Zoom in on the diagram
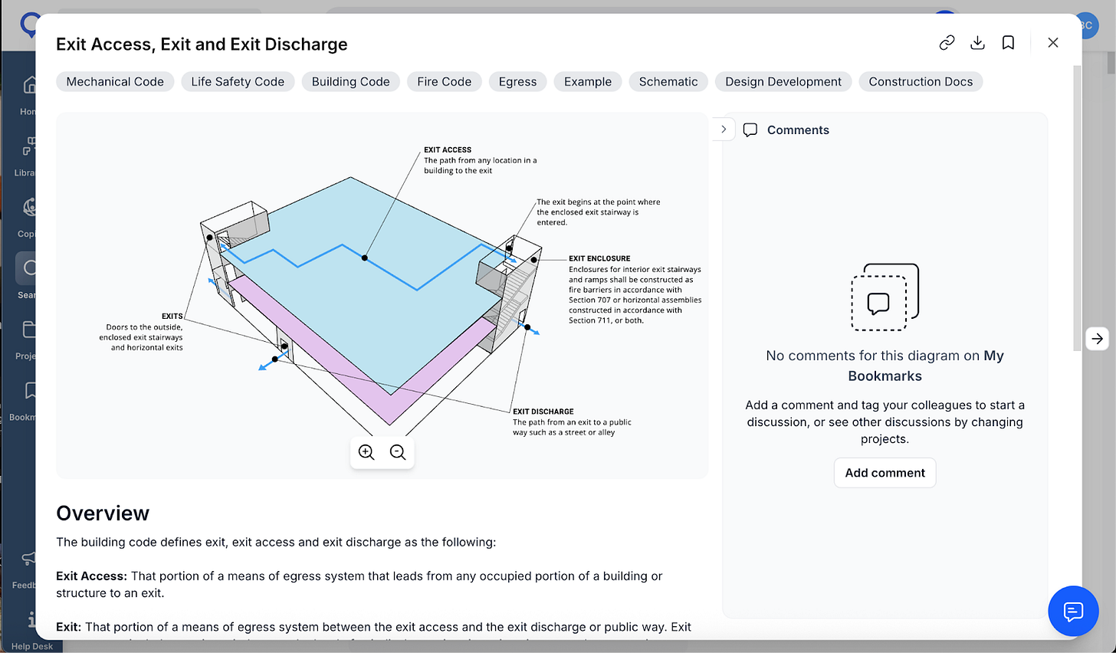This screenshot has width=1116, height=653. [366, 452]
